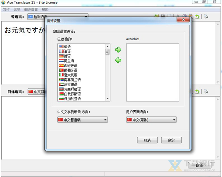
Task: Click the print icon in source toolbar
Action: (206, 17)
